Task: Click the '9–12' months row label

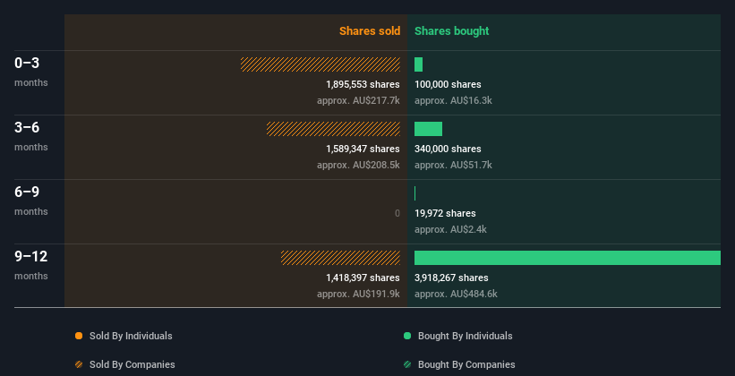Action: [31, 256]
